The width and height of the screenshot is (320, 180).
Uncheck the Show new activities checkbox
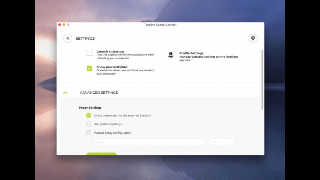pyautogui.click(x=89, y=68)
